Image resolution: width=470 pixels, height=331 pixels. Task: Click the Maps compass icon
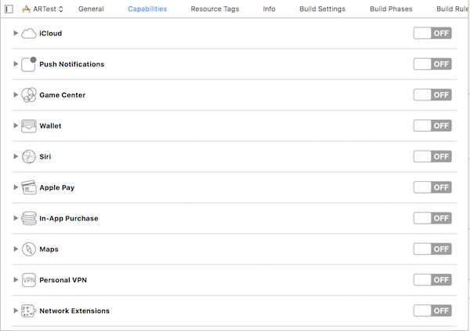coord(29,249)
